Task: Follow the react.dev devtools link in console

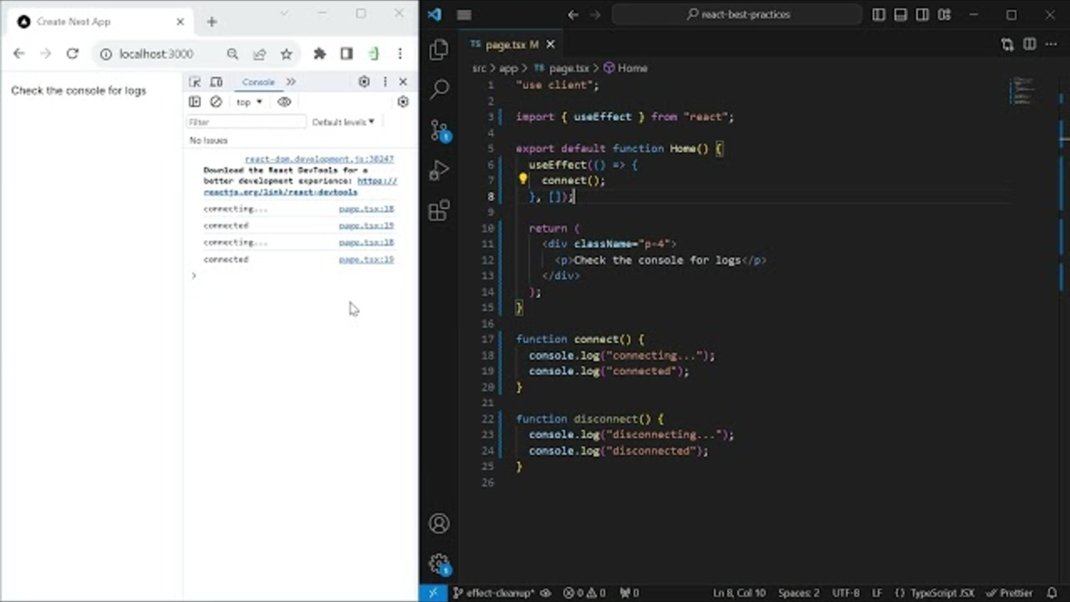Action: 280,191
